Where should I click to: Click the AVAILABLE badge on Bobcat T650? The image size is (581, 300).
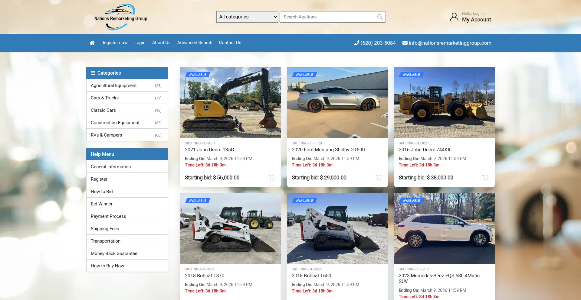coord(304,201)
